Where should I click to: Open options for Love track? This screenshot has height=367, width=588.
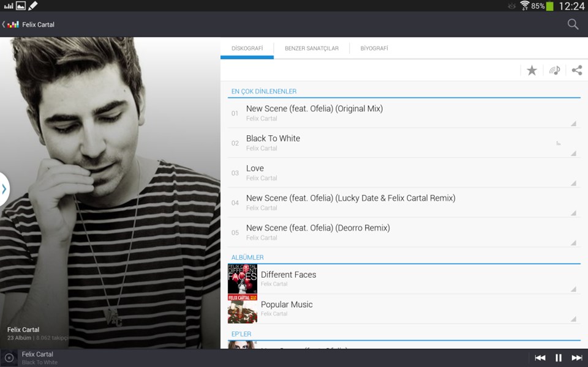tap(573, 183)
